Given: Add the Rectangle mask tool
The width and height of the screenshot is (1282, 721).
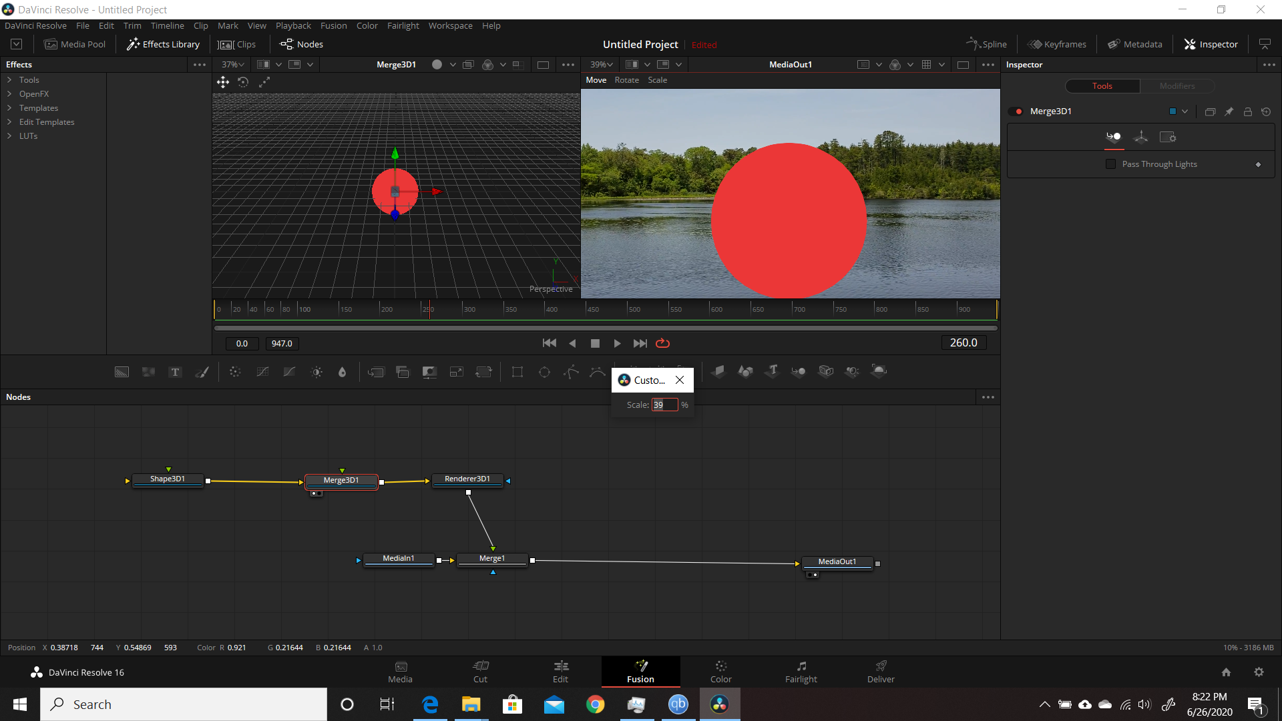Looking at the screenshot, I should 517,372.
